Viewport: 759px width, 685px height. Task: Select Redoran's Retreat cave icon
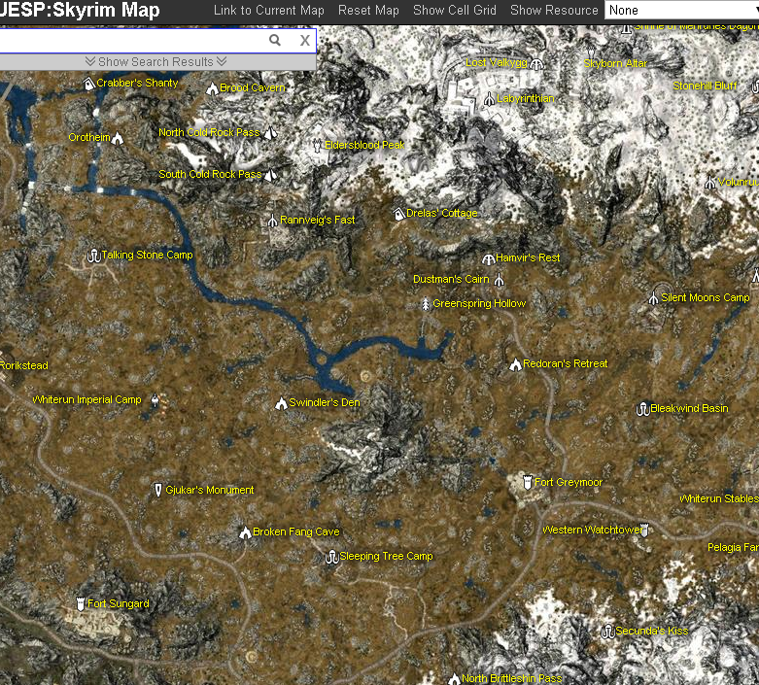(515, 364)
